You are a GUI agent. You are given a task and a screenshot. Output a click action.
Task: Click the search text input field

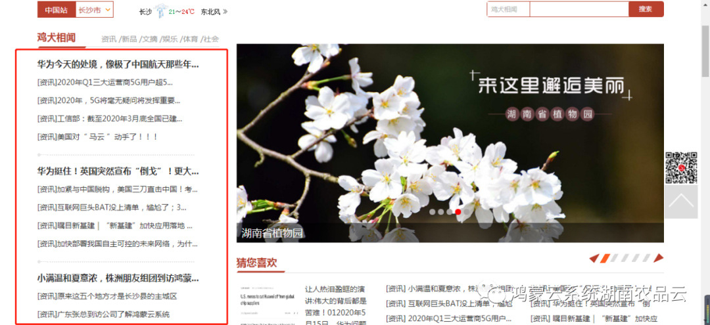(x=579, y=9)
